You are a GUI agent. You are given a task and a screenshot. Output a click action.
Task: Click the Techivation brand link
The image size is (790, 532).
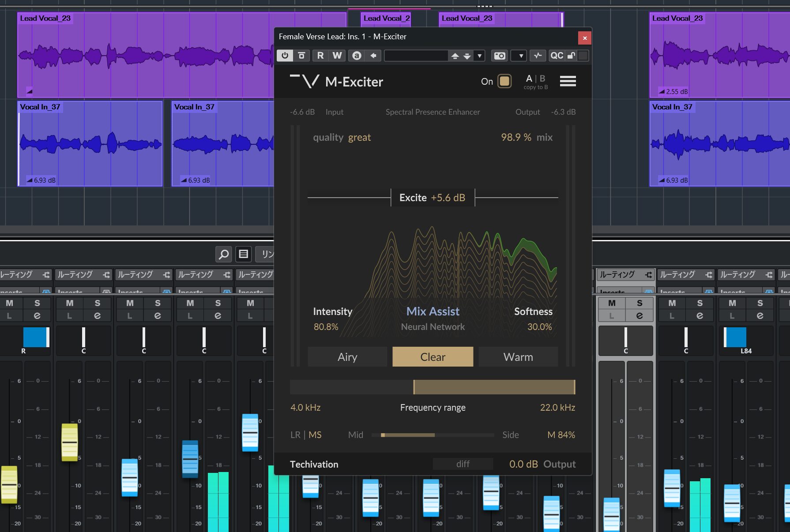[314, 464]
